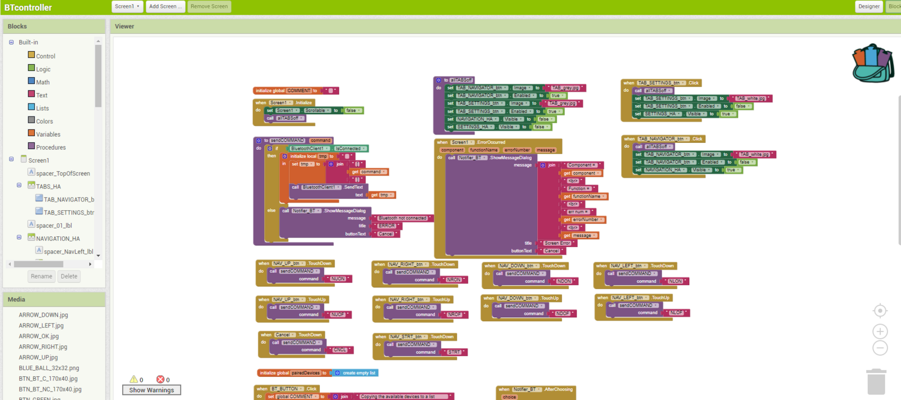
Task: Click the Add Screen button
Action: 165,7
